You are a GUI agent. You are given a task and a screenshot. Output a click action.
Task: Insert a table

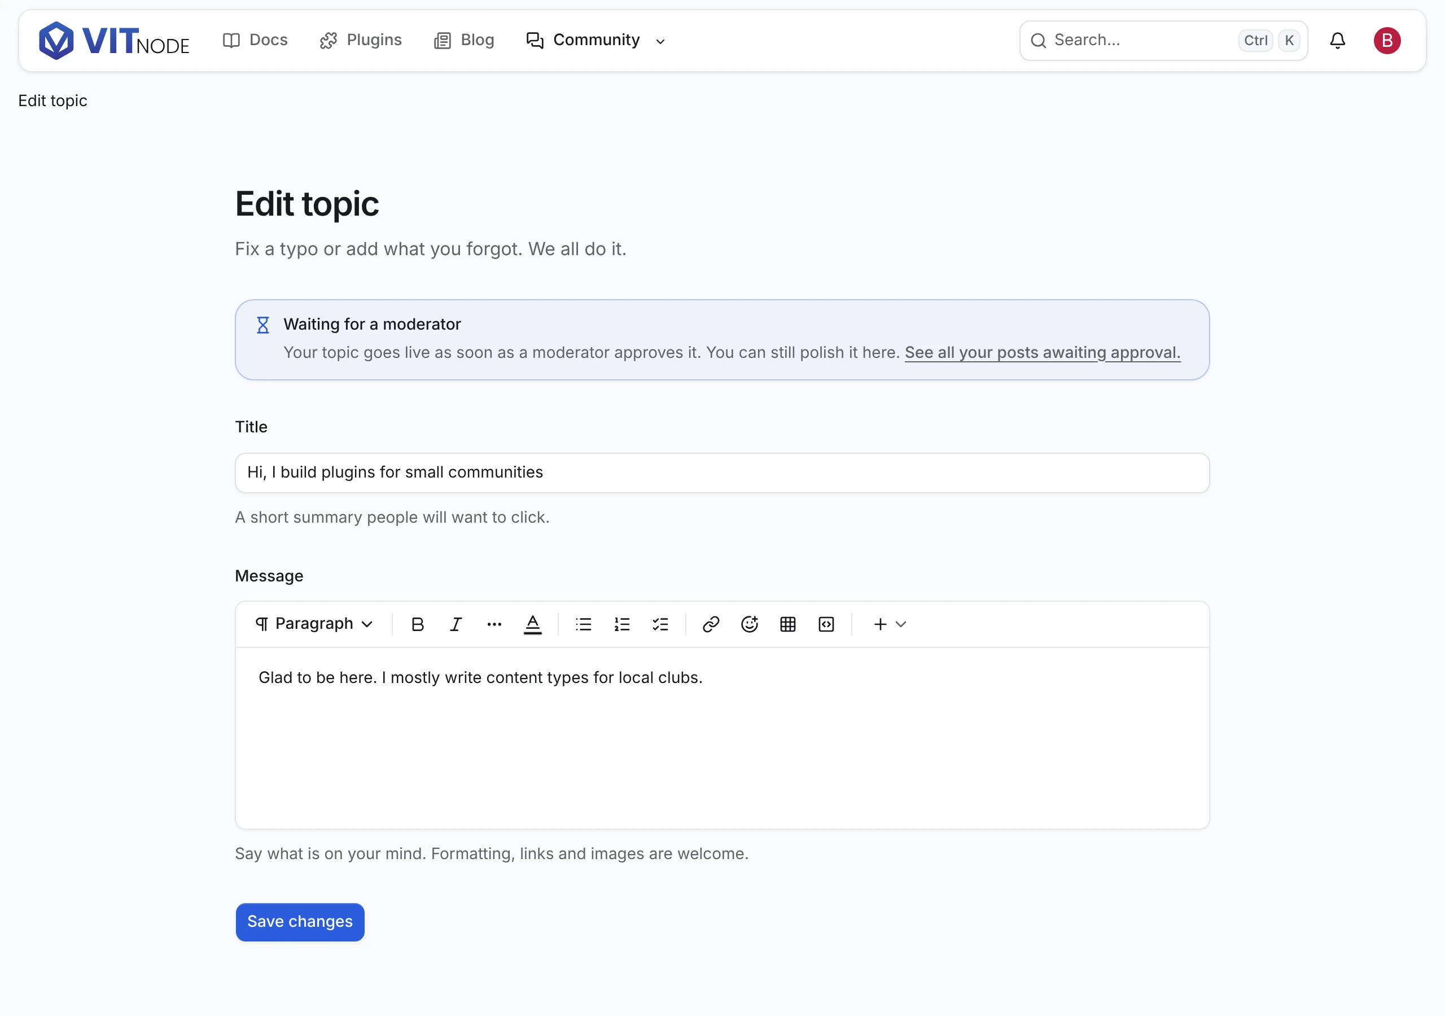coord(788,624)
